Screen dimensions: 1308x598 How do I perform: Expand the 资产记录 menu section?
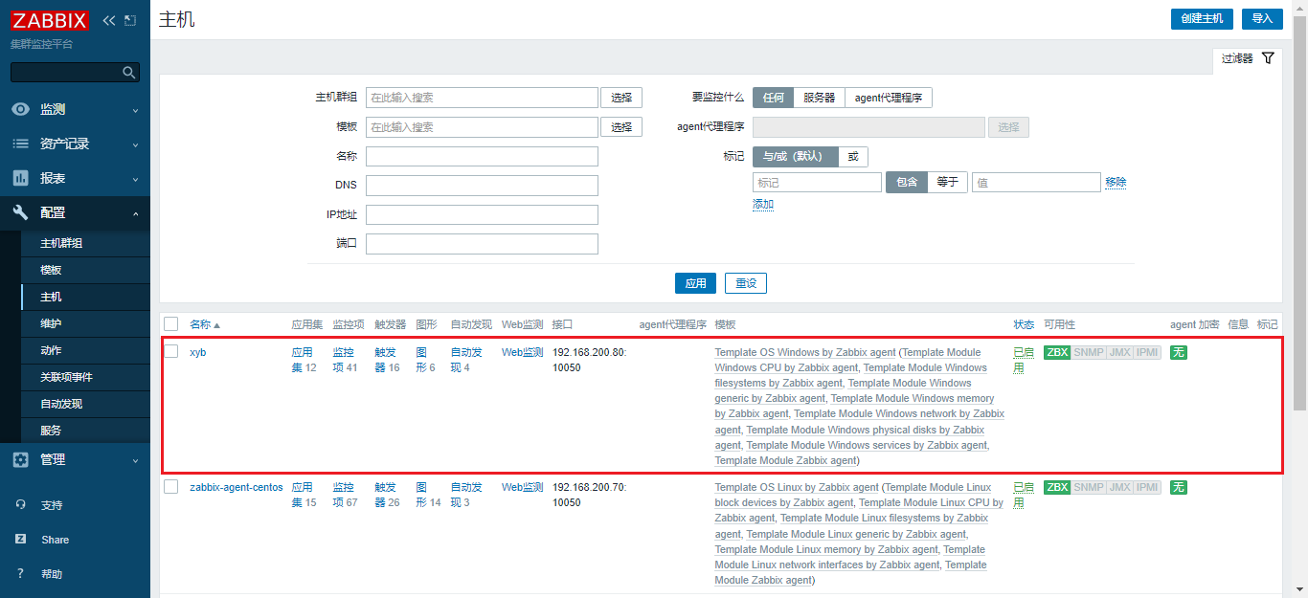point(135,144)
